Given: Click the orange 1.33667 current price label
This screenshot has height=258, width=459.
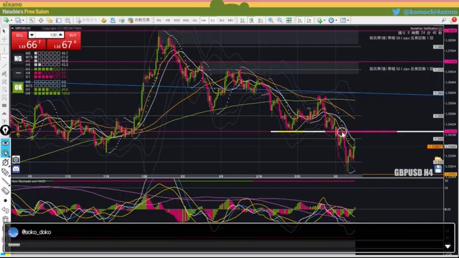Looking at the screenshot, I should tap(435, 146).
